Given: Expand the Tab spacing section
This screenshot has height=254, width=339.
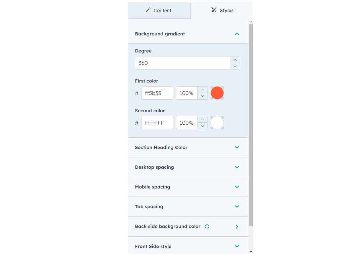Looking at the screenshot, I should coord(237,207).
